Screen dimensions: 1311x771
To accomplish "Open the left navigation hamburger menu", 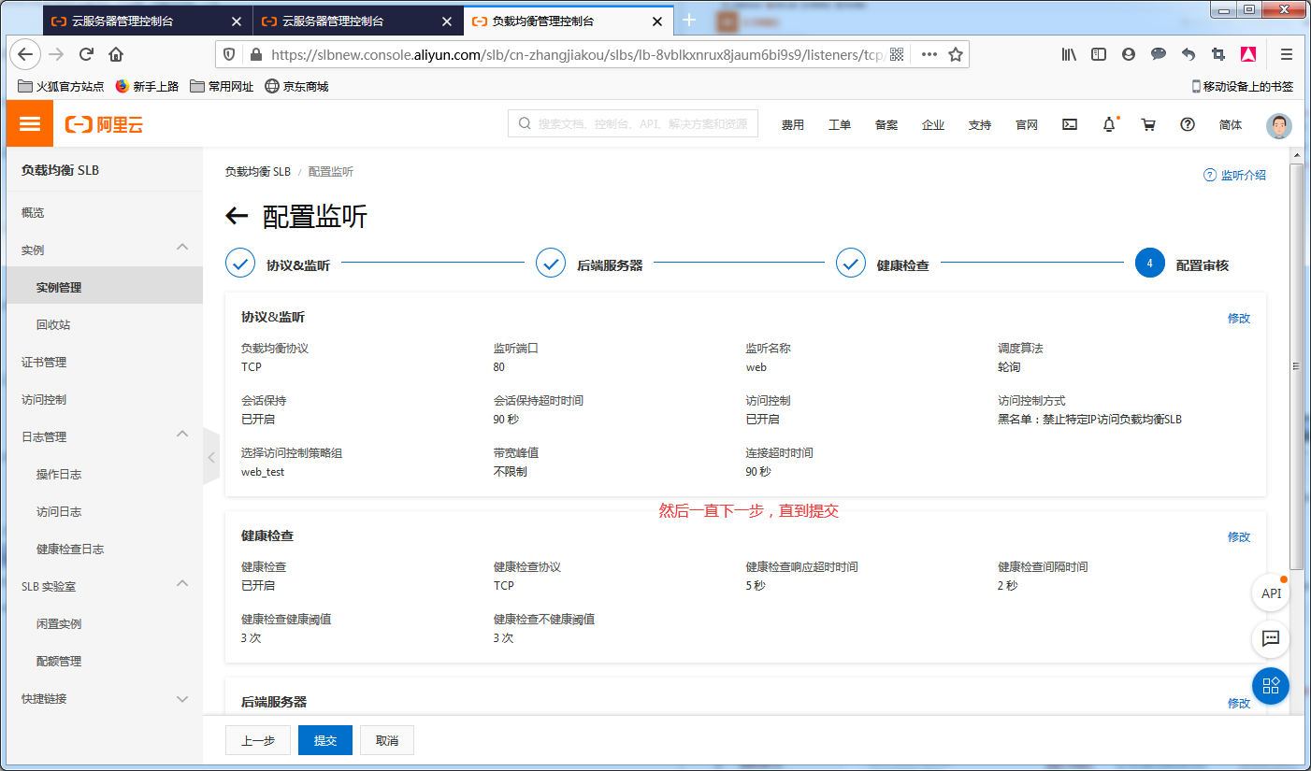I will tap(29, 122).
